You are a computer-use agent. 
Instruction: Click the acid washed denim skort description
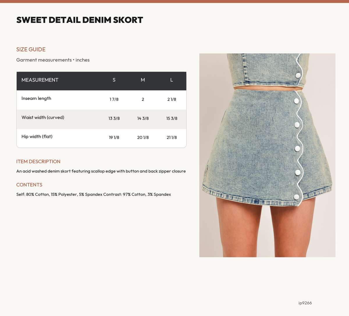tap(101, 171)
